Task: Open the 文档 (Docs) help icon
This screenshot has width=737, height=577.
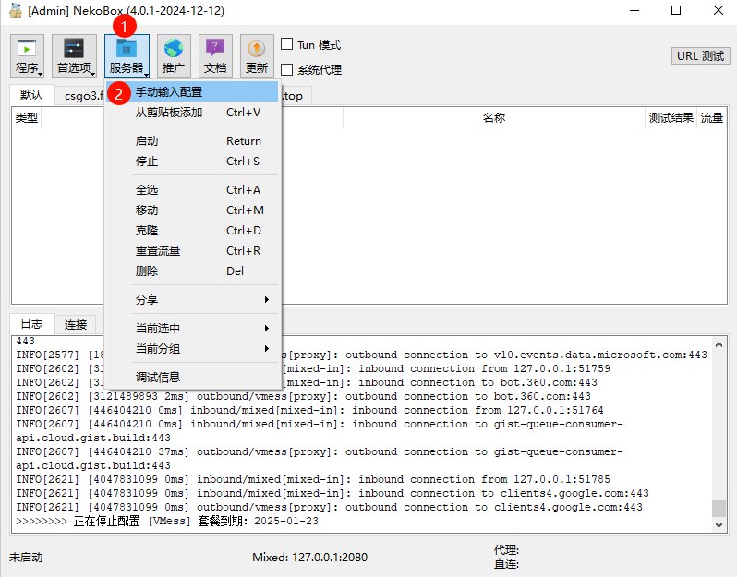Action: (x=214, y=55)
